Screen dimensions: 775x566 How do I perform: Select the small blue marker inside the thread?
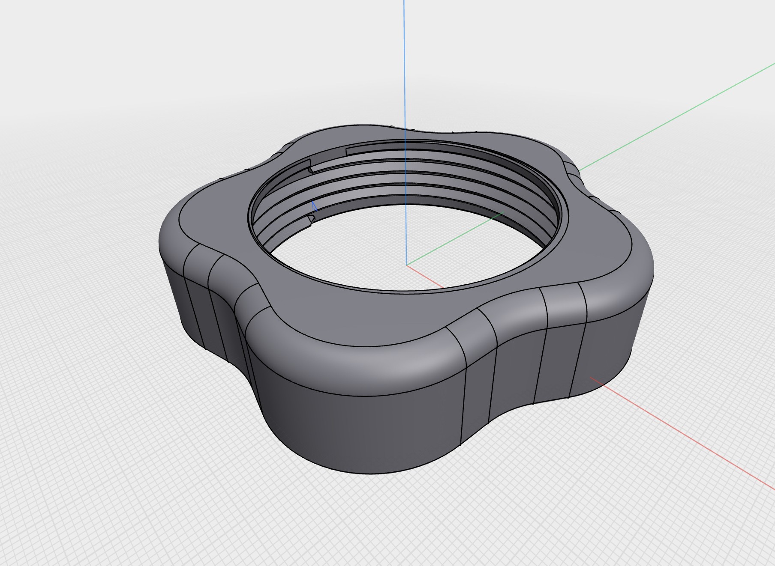point(315,206)
